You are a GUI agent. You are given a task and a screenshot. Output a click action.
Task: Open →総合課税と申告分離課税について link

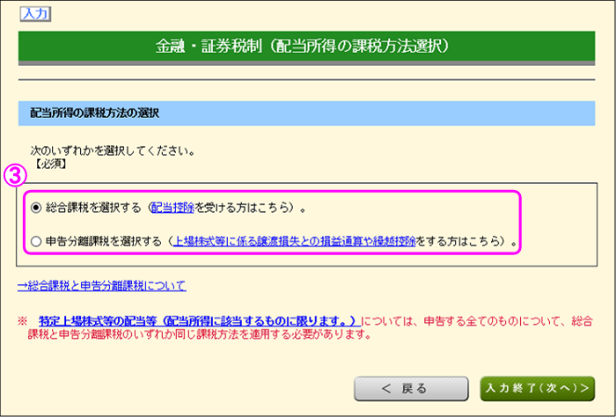point(102,285)
